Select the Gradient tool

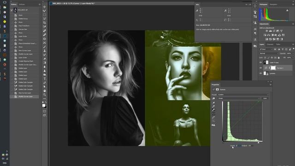(x=45, y=63)
